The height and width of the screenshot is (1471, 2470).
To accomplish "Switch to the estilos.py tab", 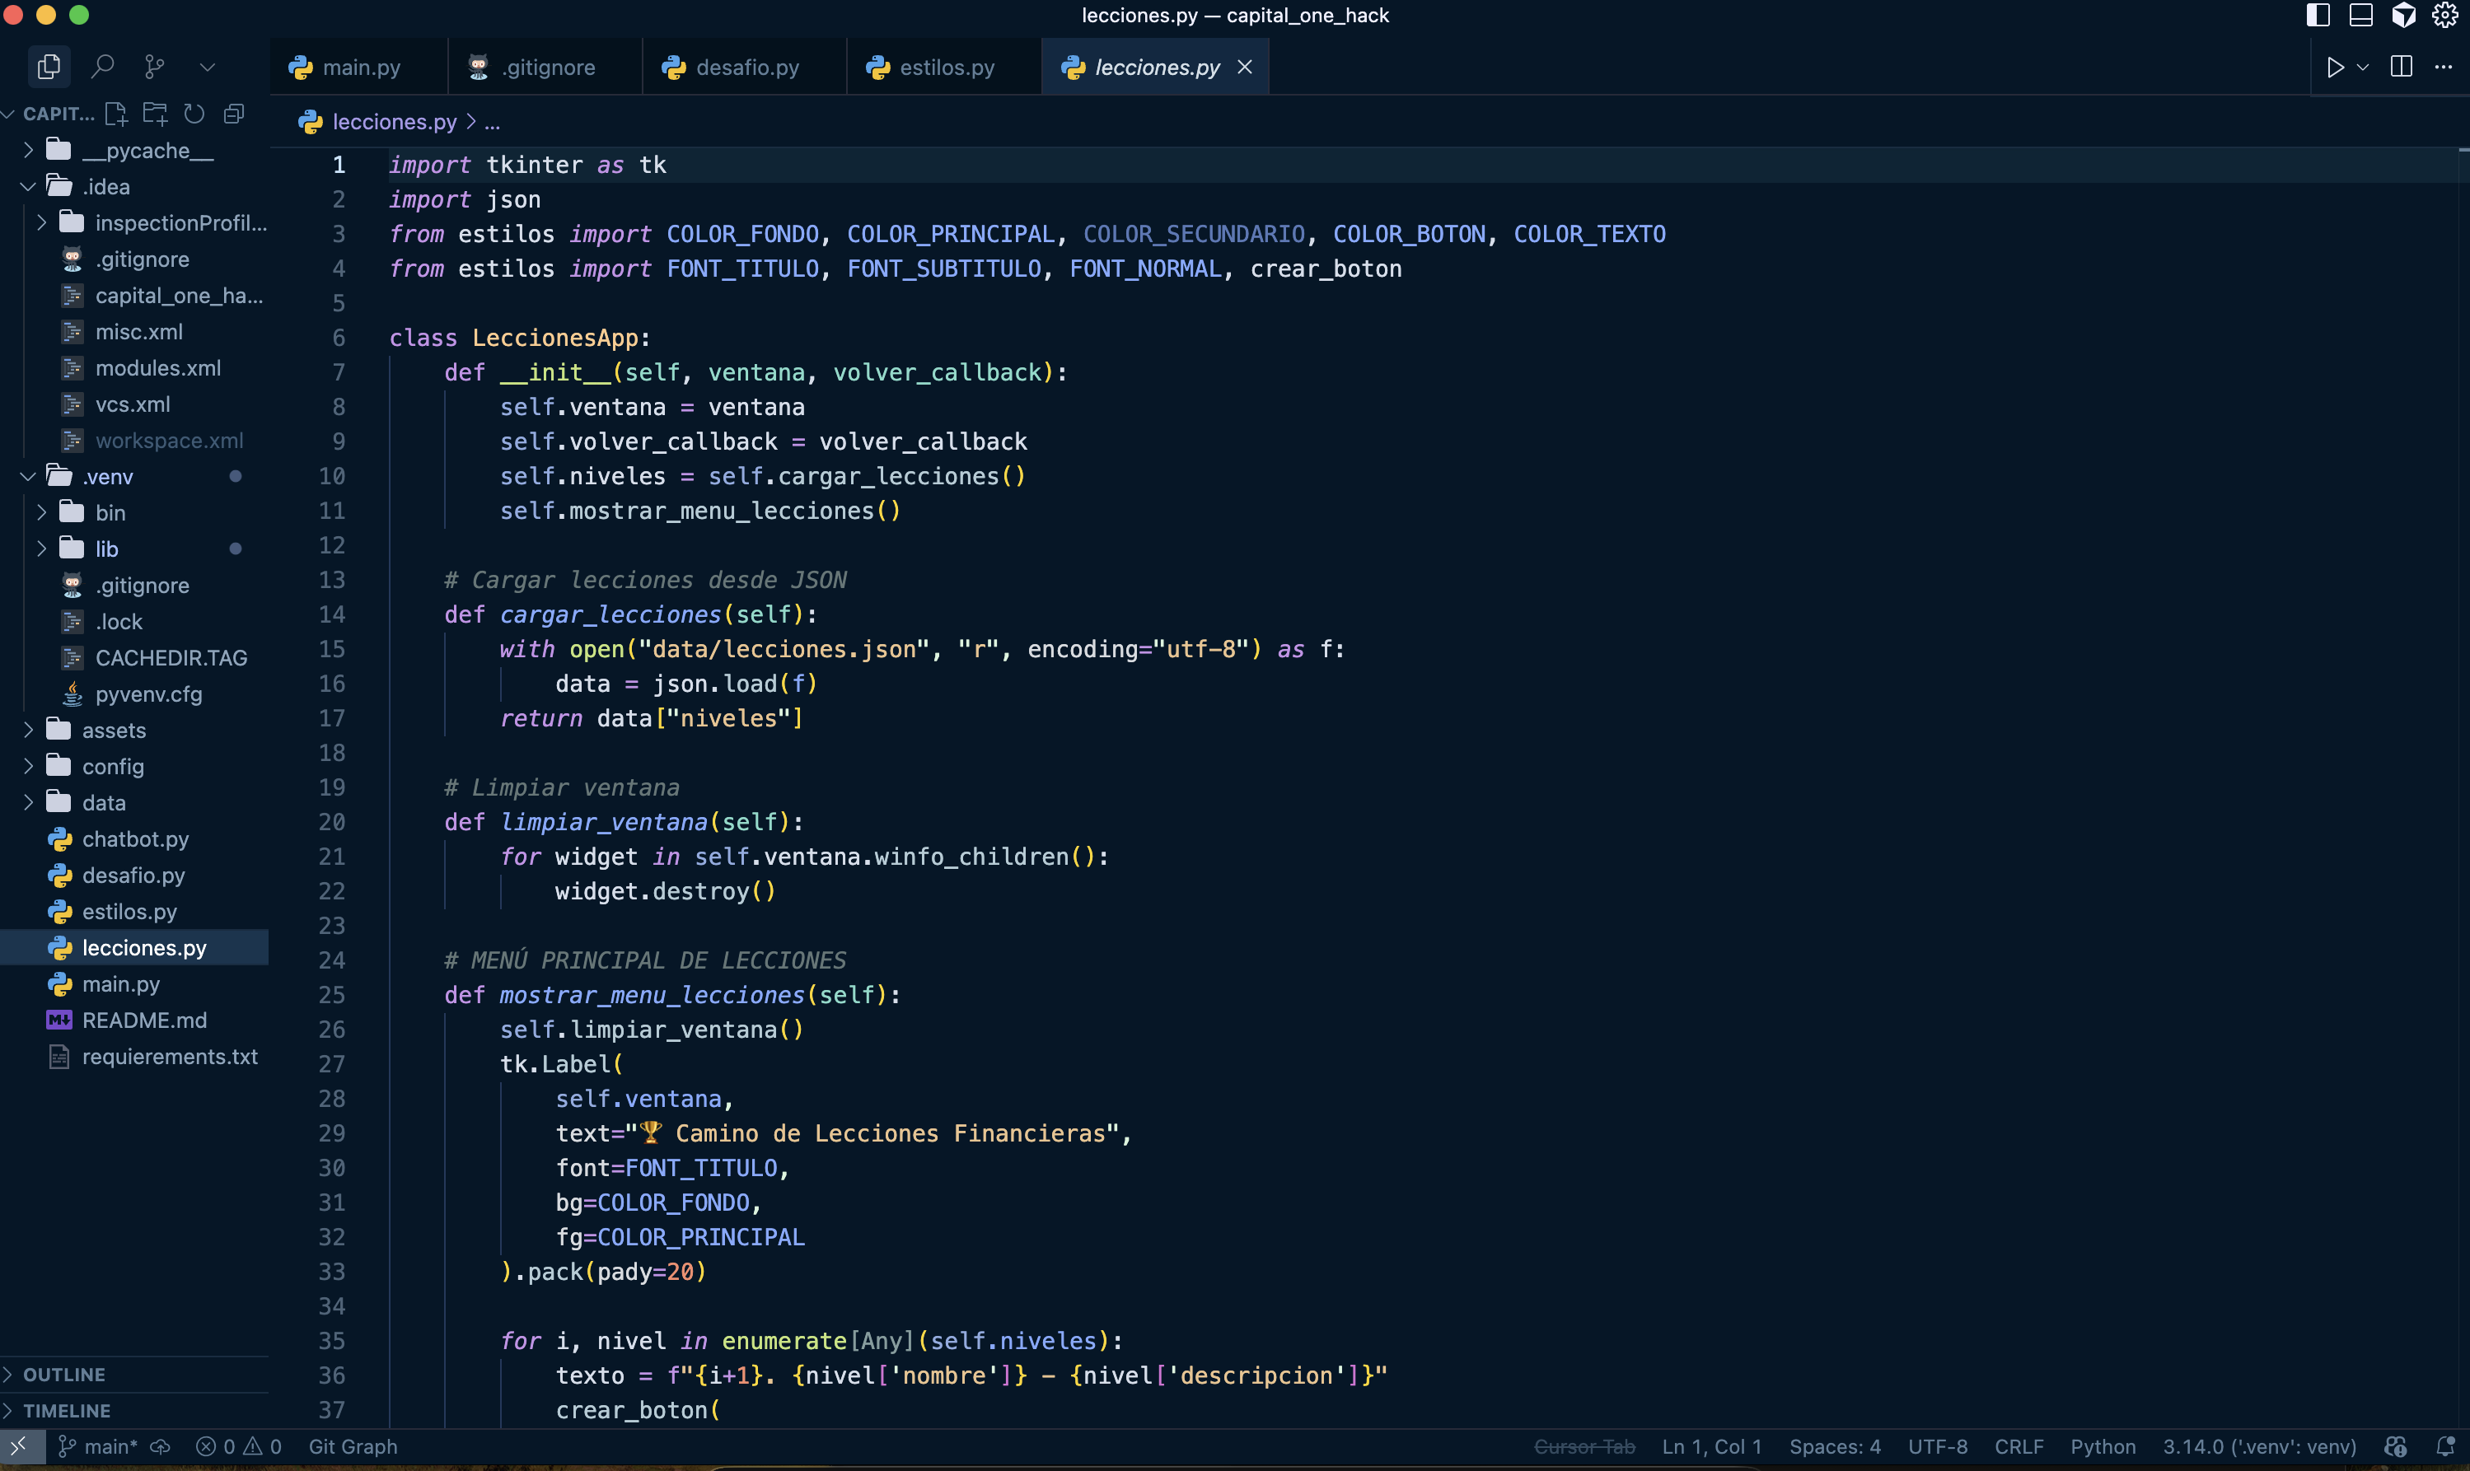I will tap(946, 68).
